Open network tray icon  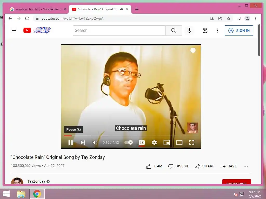pyautogui.click(x=242, y=194)
